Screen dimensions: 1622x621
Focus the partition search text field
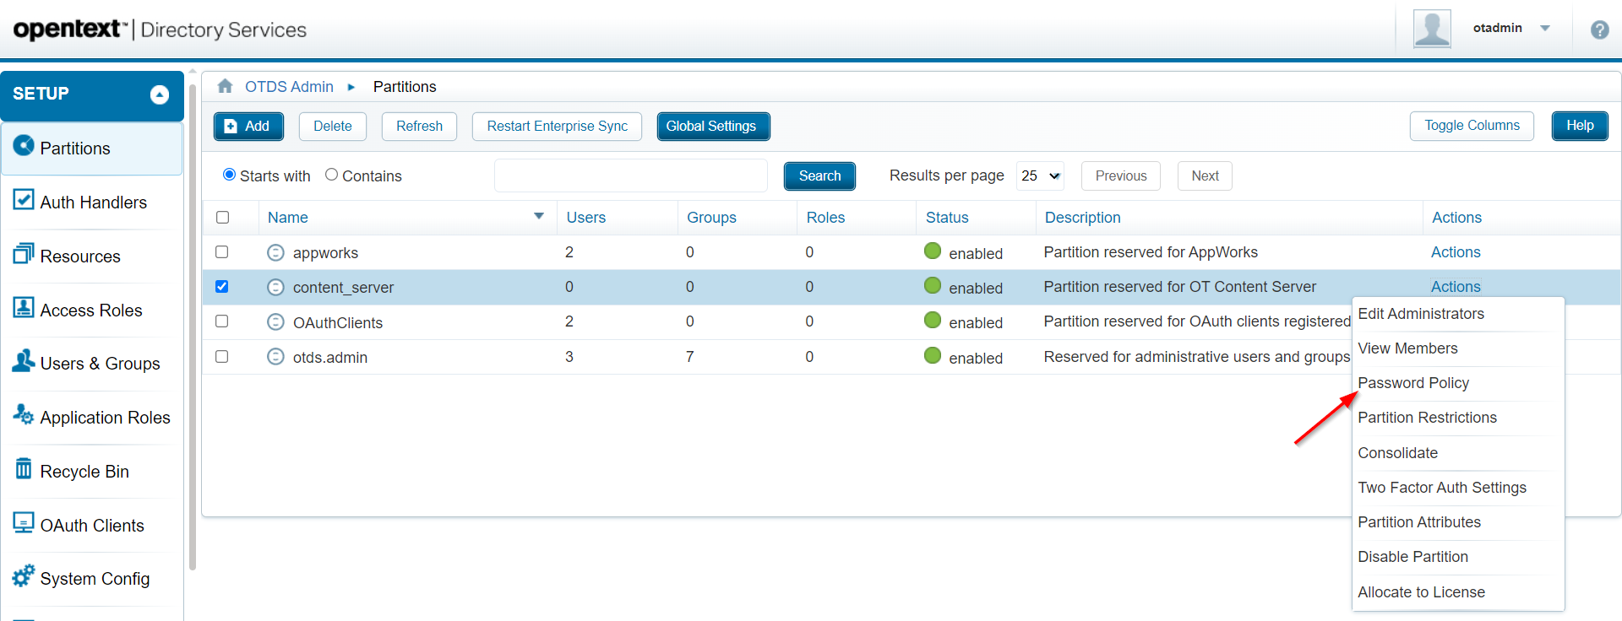coord(630,175)
